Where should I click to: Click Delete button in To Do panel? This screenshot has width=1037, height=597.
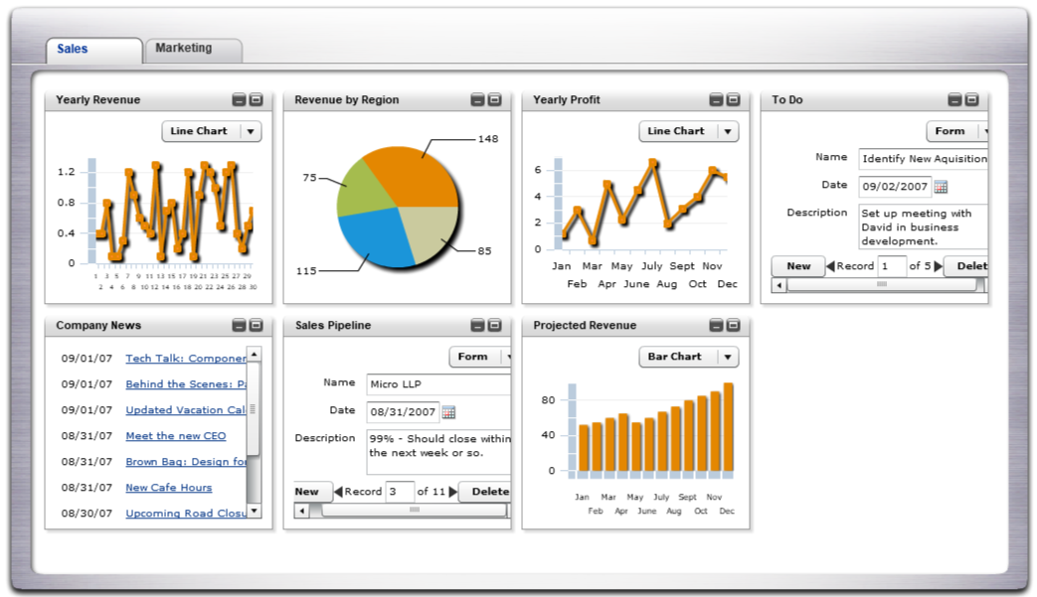(x=966, y=266)
